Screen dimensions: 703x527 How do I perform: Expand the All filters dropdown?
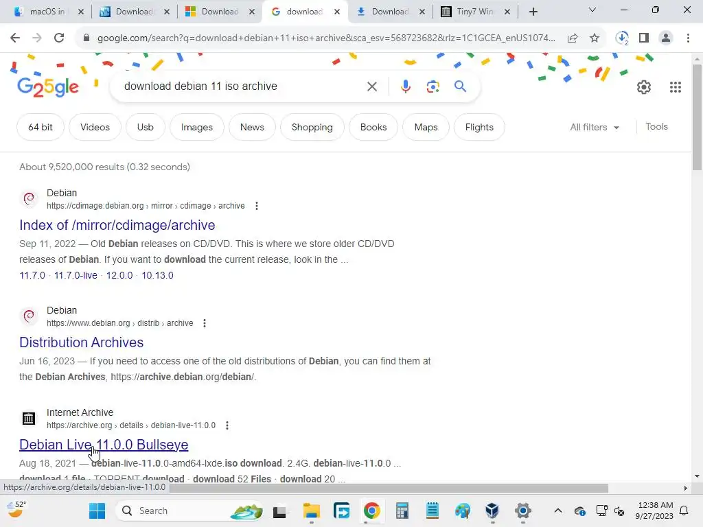click(595, 127)
